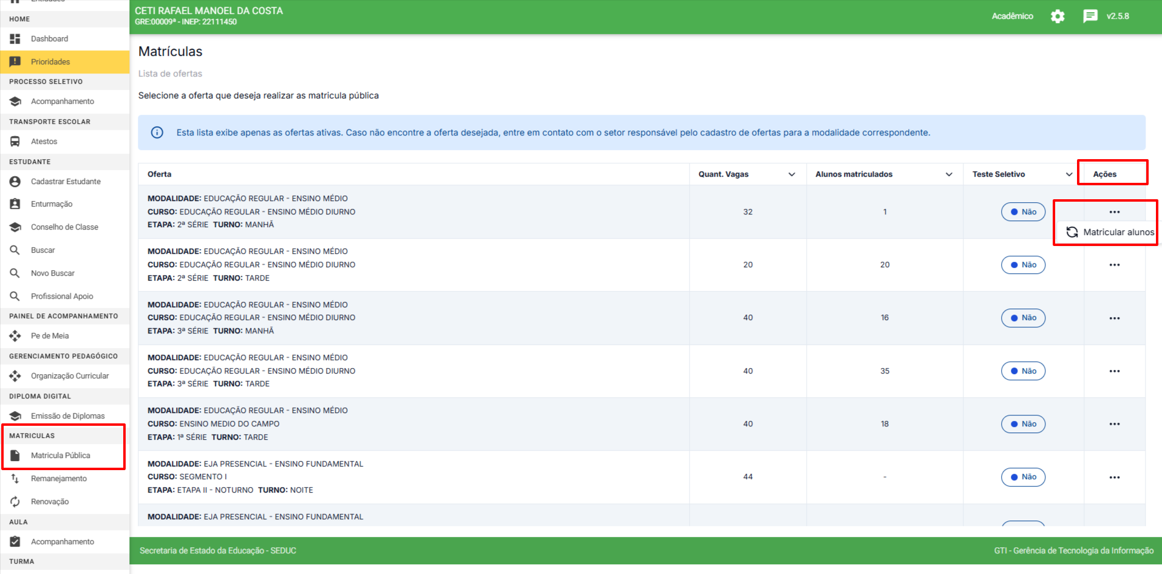Click the info icon in blue banner
1162x574 pixels.
pos(157,132)
